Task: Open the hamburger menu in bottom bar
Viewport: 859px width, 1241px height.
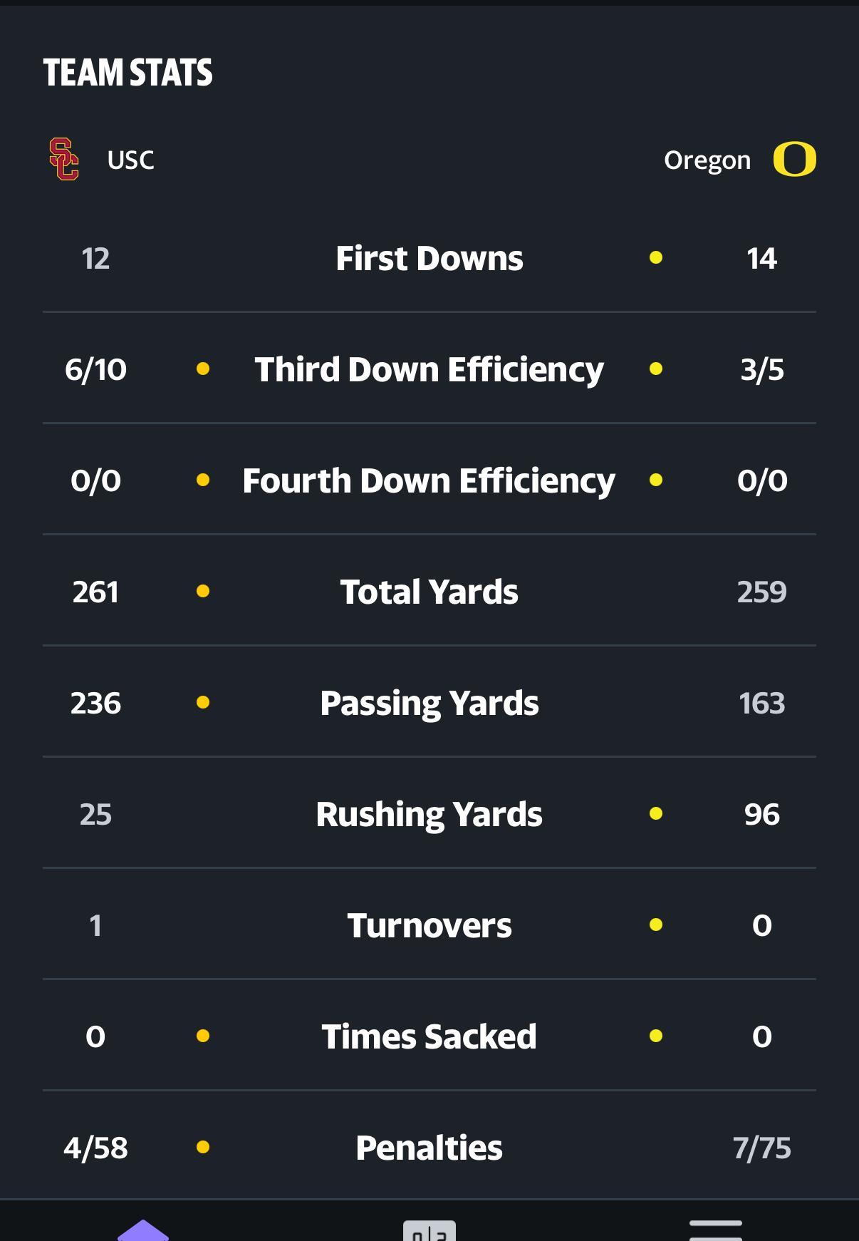Action: pos(715,1230)
